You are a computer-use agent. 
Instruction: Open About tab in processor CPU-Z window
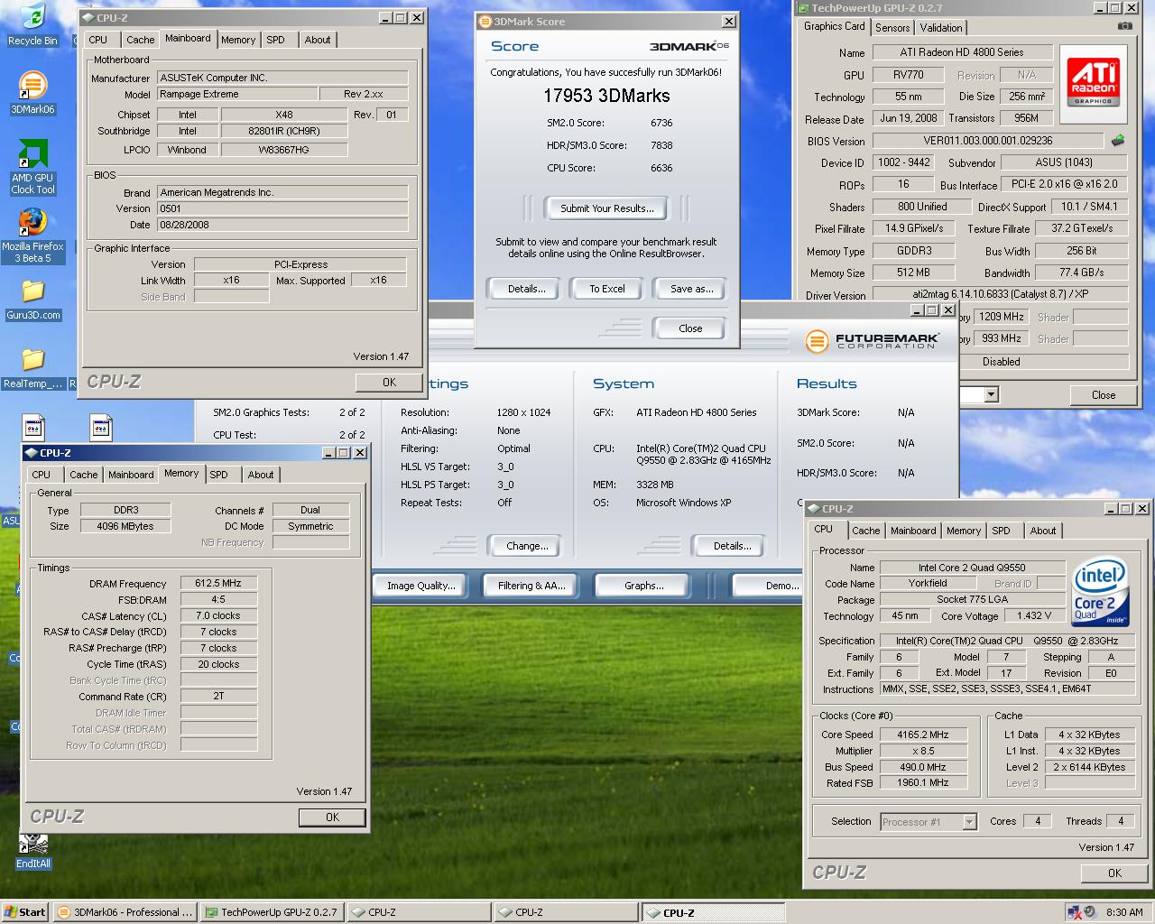(x=1043, y=531)
